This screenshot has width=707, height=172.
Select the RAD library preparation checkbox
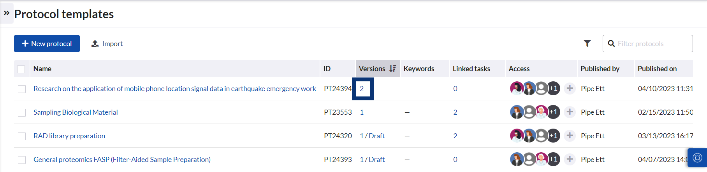click(22, 136)
